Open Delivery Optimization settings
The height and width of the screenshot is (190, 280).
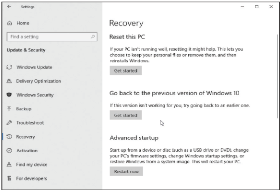click(x=38, y=81)
